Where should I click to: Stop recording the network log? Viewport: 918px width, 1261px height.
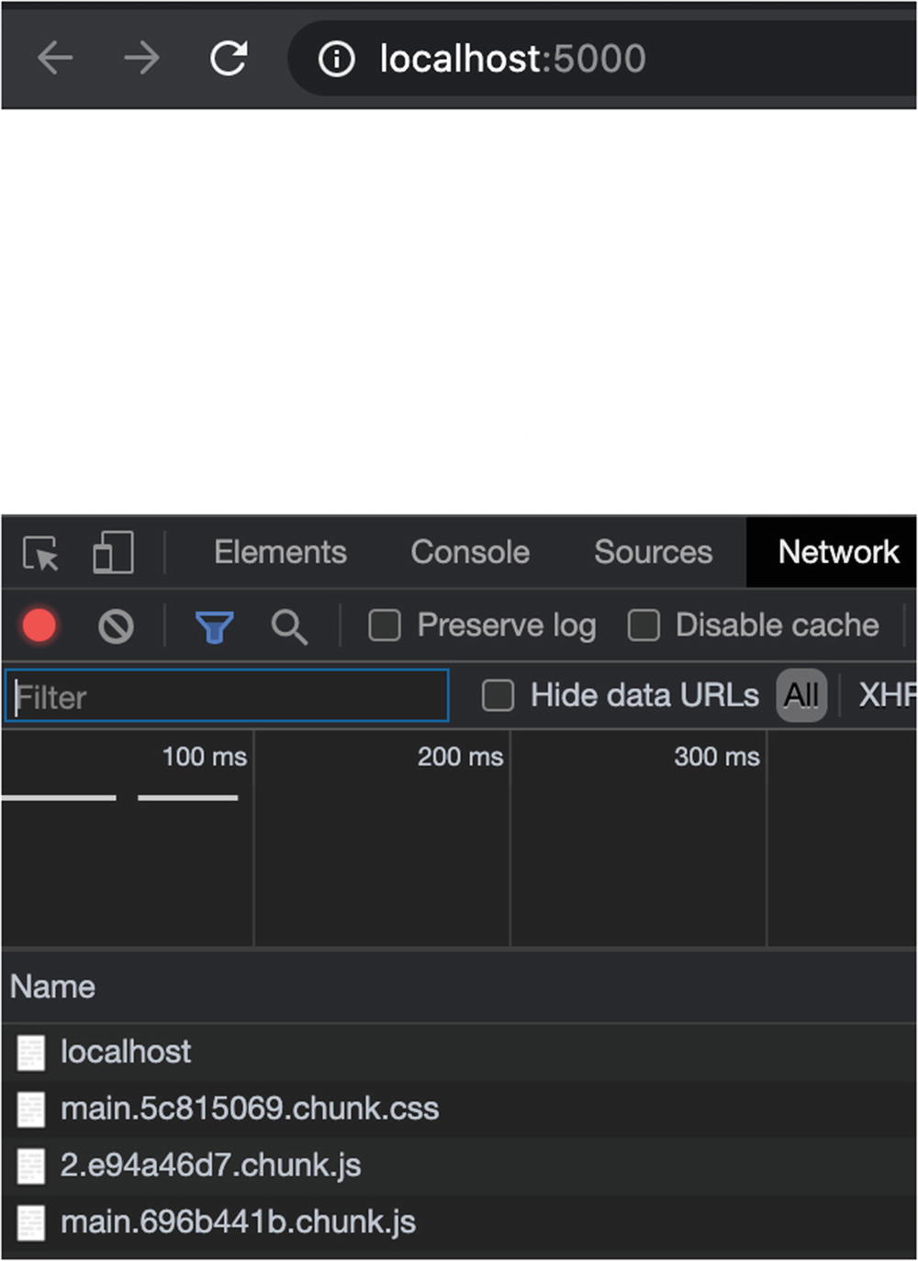[x=39, y=626]
